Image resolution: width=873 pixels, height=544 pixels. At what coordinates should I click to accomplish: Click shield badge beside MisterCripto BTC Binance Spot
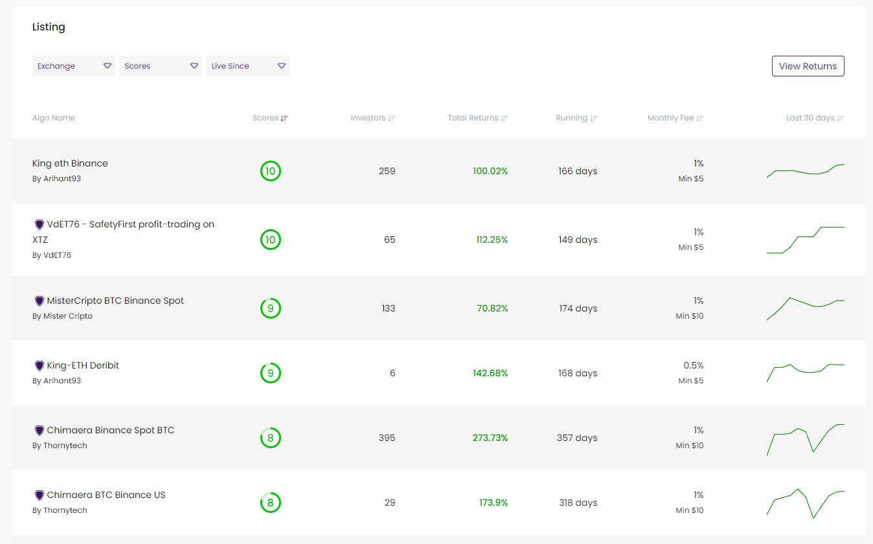point(39,301)
